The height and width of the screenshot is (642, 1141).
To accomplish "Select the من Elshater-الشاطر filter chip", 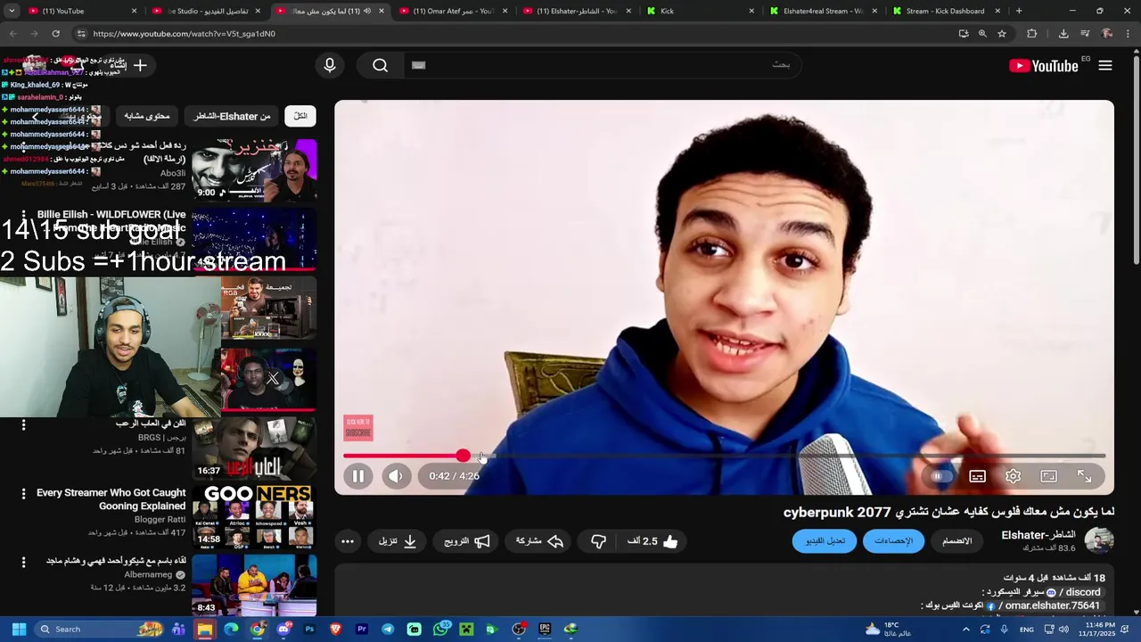I will click(233, 116).
